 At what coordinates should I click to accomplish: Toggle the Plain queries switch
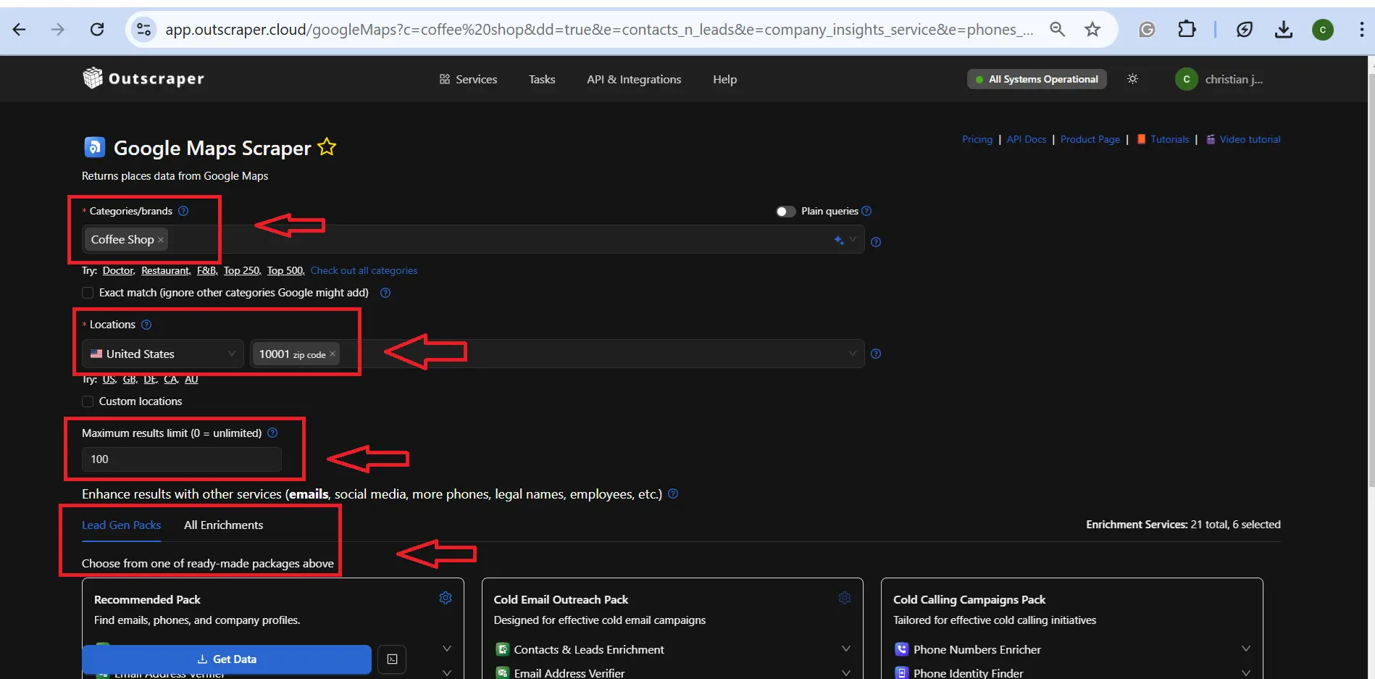785,212
